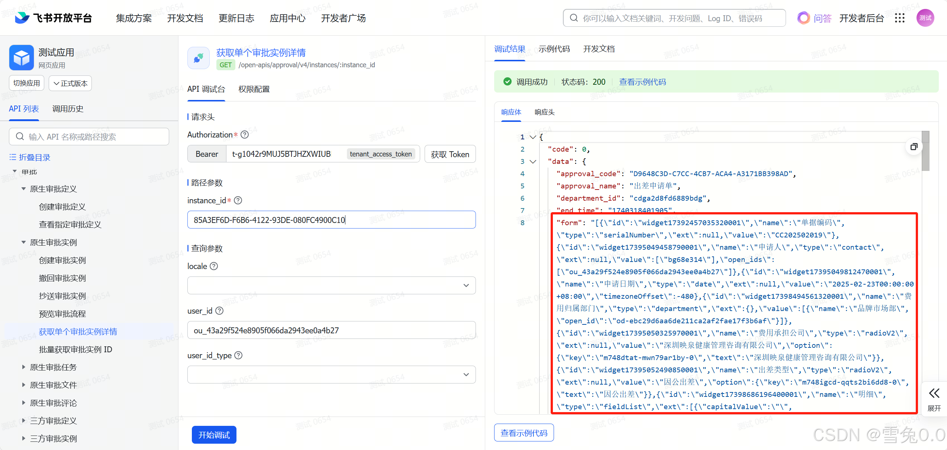947x450 pixels.
Task: Open 集成方案 in top navigation
Action: (x=133, y=18)
